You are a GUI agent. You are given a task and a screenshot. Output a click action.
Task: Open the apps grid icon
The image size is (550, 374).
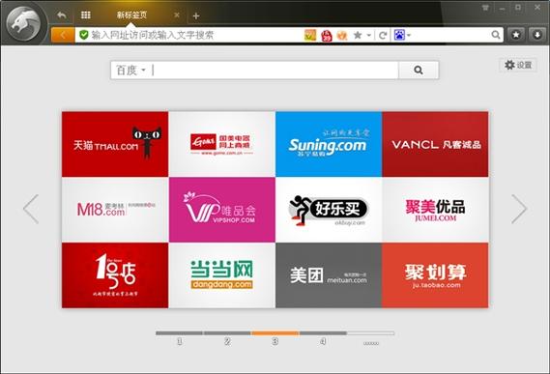(x=86, y=14)
